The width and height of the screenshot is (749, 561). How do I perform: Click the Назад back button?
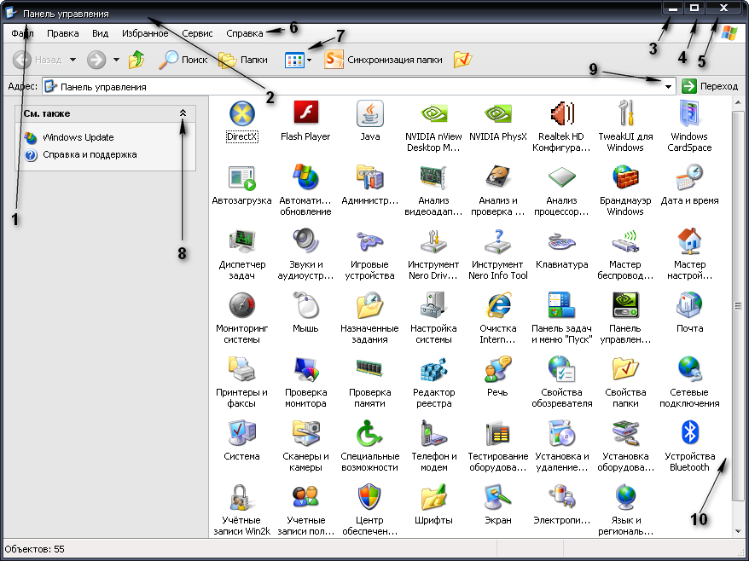tap(38, 60)
